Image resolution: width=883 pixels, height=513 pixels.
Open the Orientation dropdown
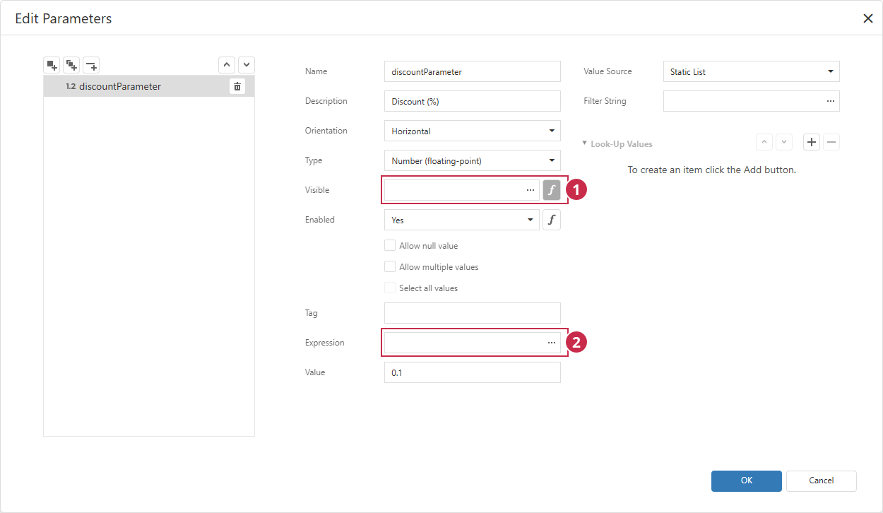pos(472,131)
